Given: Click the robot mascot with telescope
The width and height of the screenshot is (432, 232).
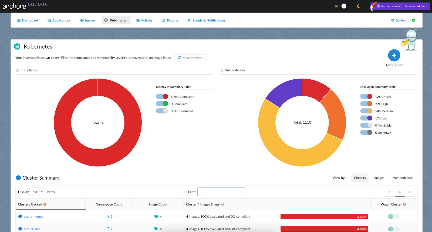Looking at the screenshot, I should click(x=410, y=40).
